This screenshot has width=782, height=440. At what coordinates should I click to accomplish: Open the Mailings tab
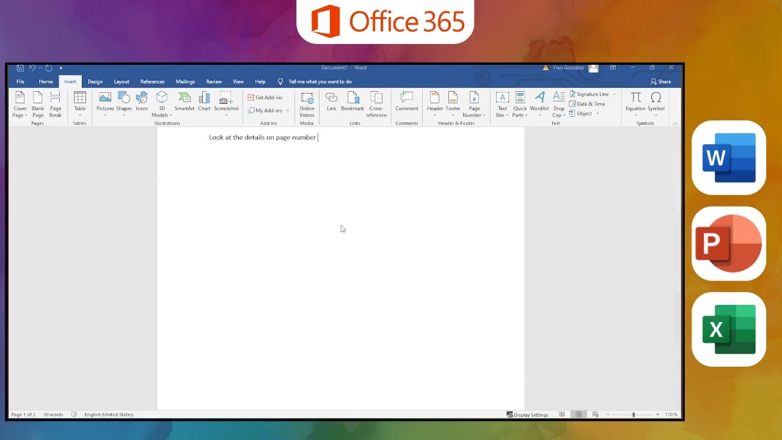point(185,81)
